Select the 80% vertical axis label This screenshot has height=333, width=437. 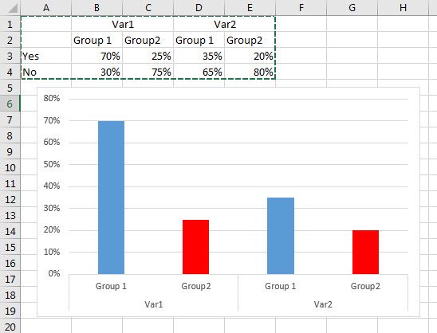coord(52,98)
